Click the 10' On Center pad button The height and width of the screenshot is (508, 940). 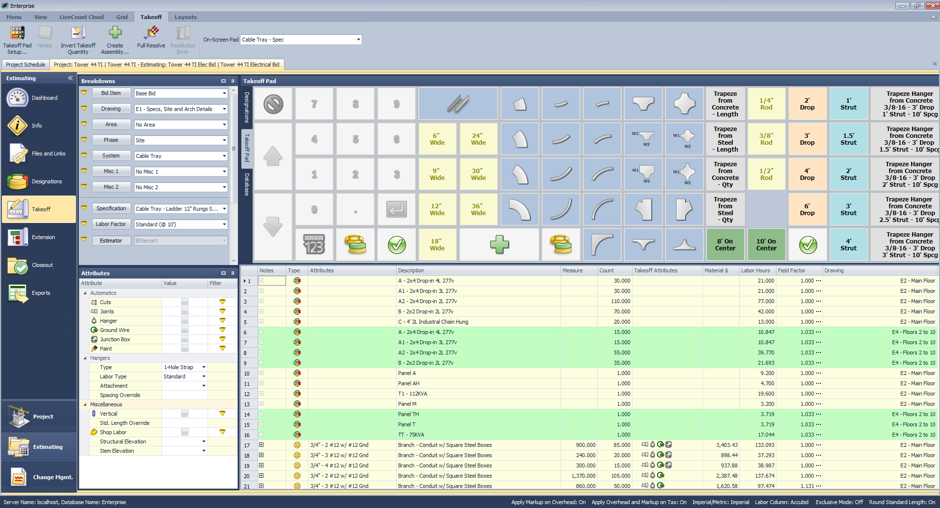pyautogui.click(x=766, y=244)
